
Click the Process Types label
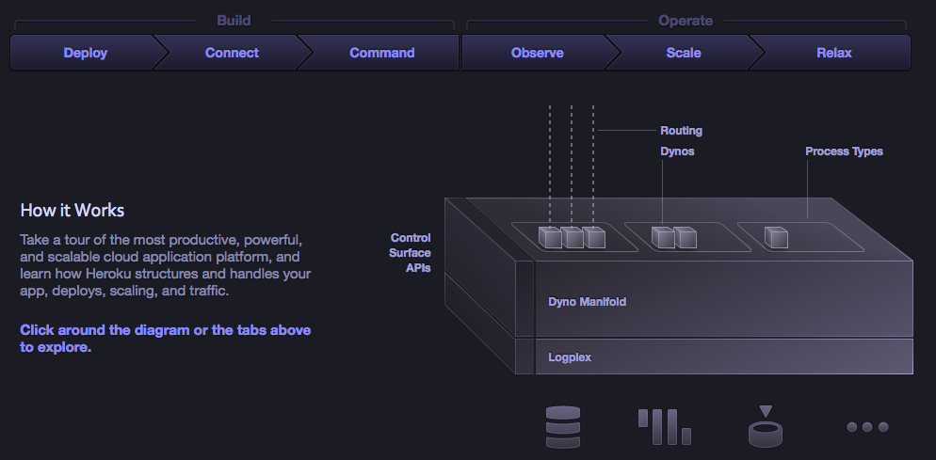click(x=844, y=151)
